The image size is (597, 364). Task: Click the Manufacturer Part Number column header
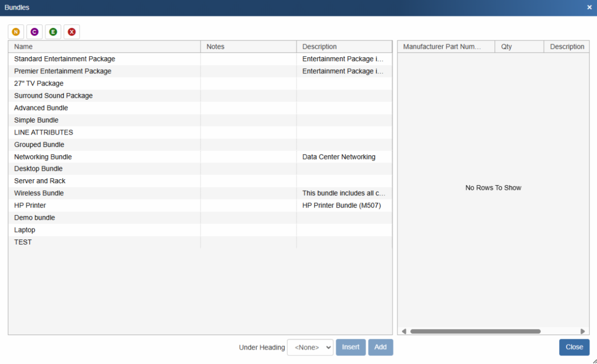(442, 47)
